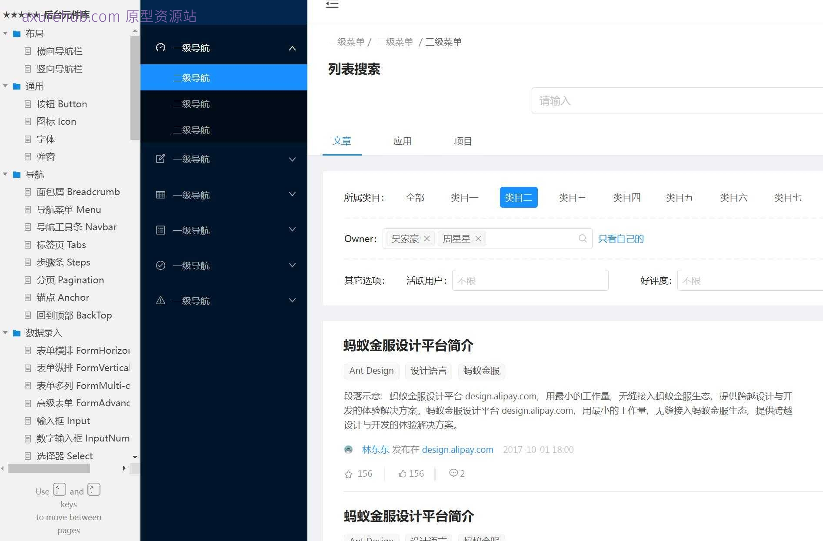Viewport: 823px width, 541px height.
Task: Collapse the 布局 folder in left tree
Action: point(5,33)
